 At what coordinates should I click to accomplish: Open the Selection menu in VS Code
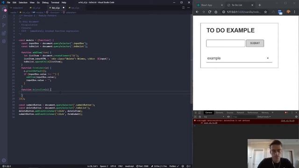coord(23,2)
